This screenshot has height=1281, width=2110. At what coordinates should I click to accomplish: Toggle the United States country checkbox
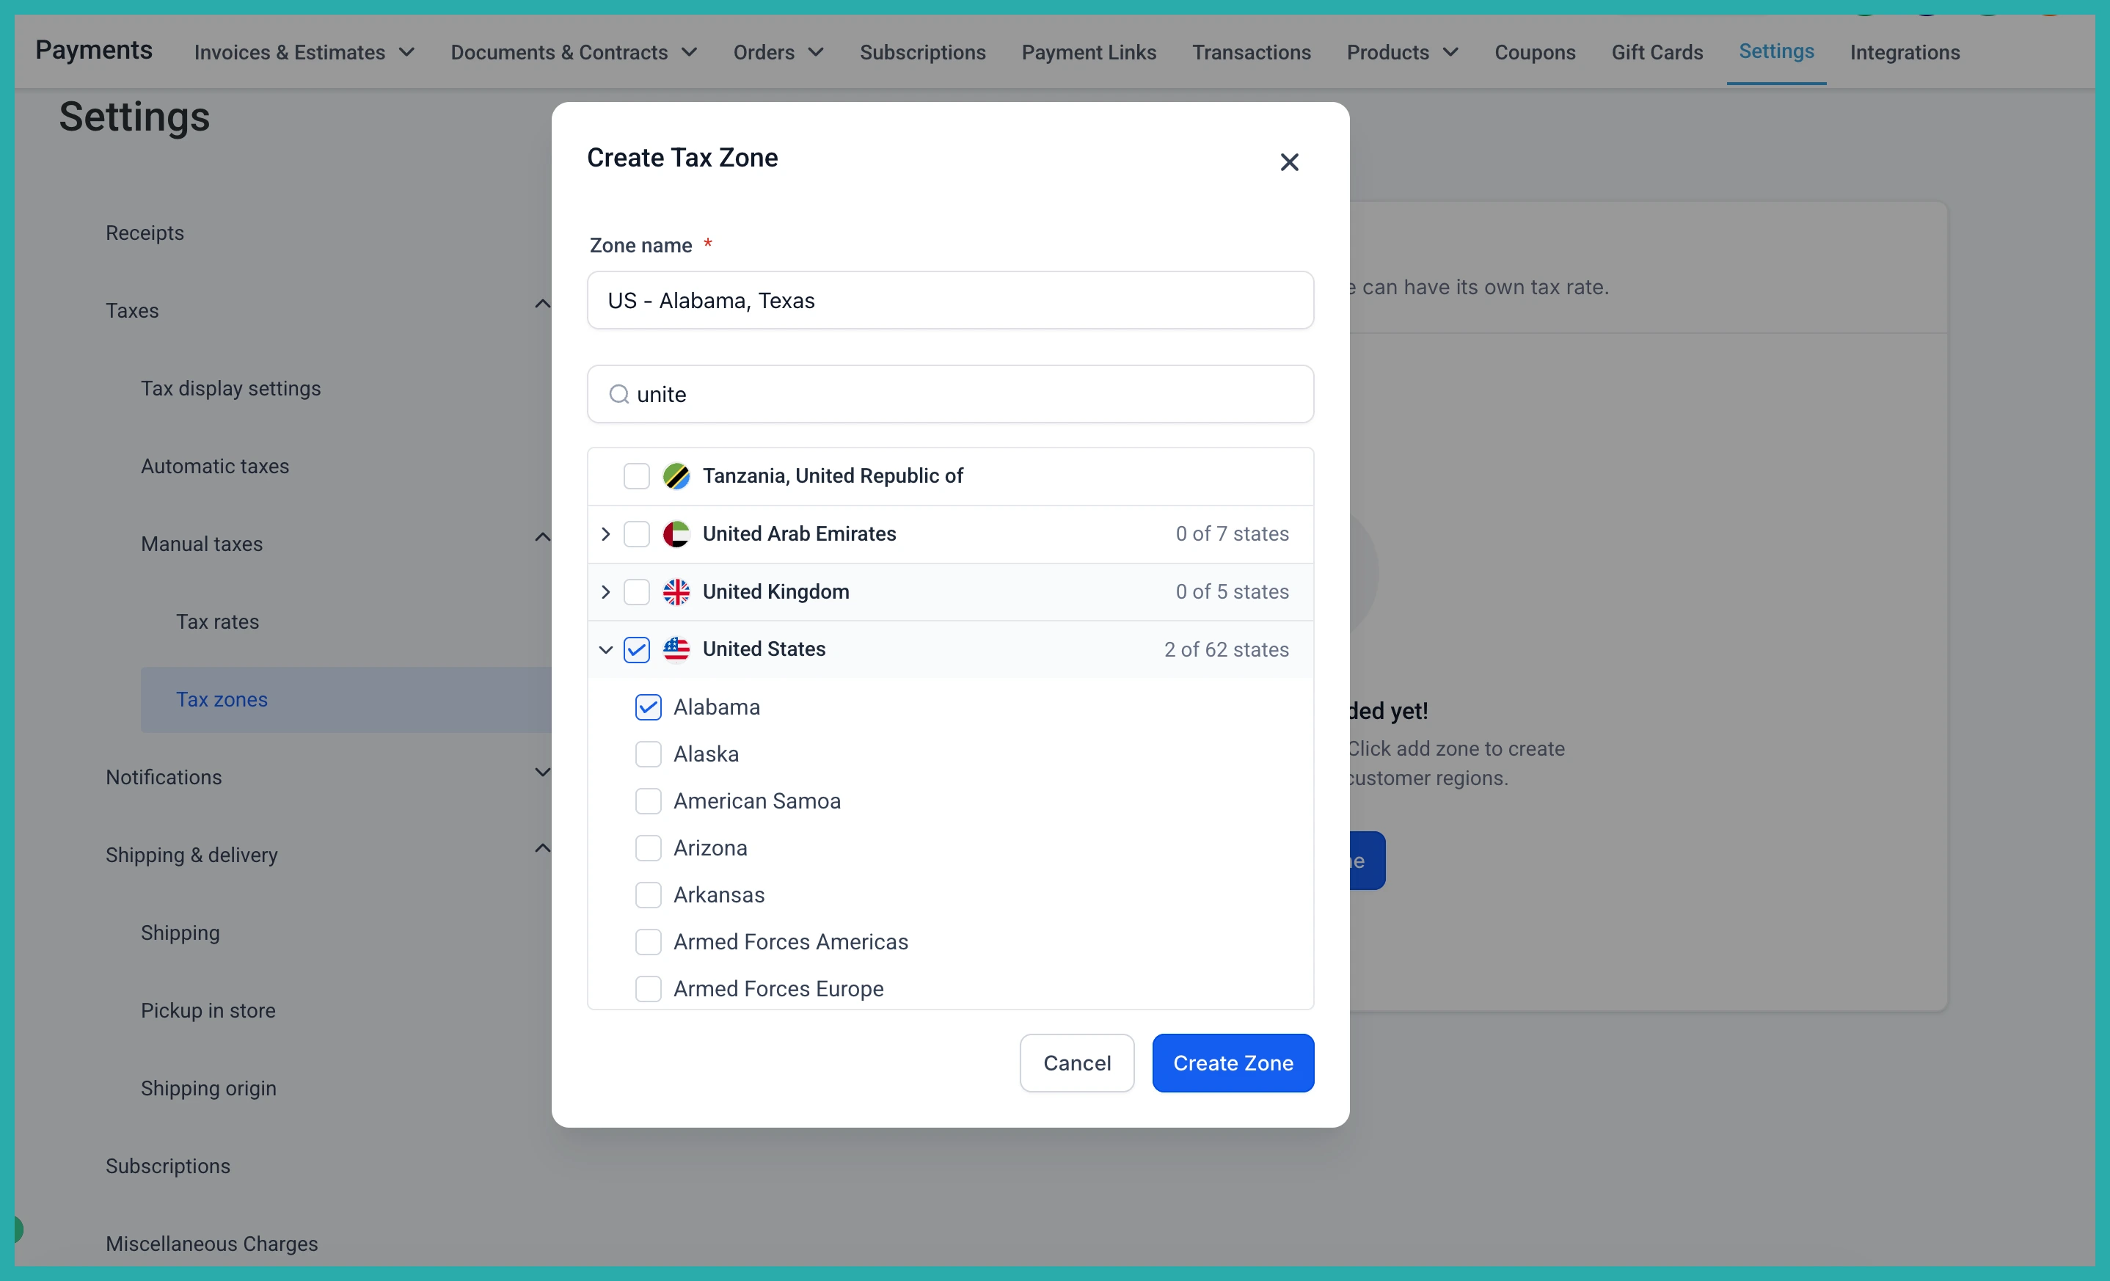click(636, 649)
